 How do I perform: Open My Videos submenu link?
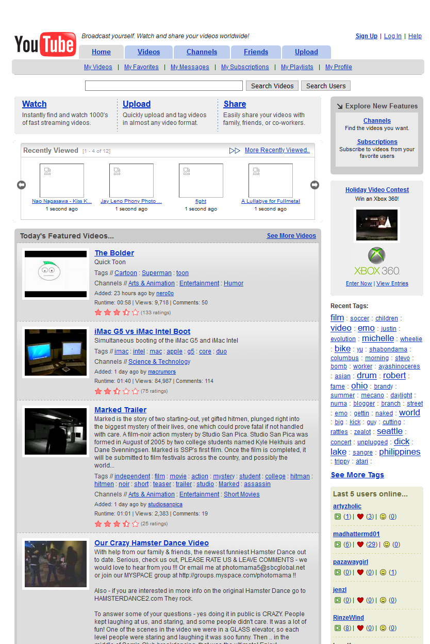(98, 67)
